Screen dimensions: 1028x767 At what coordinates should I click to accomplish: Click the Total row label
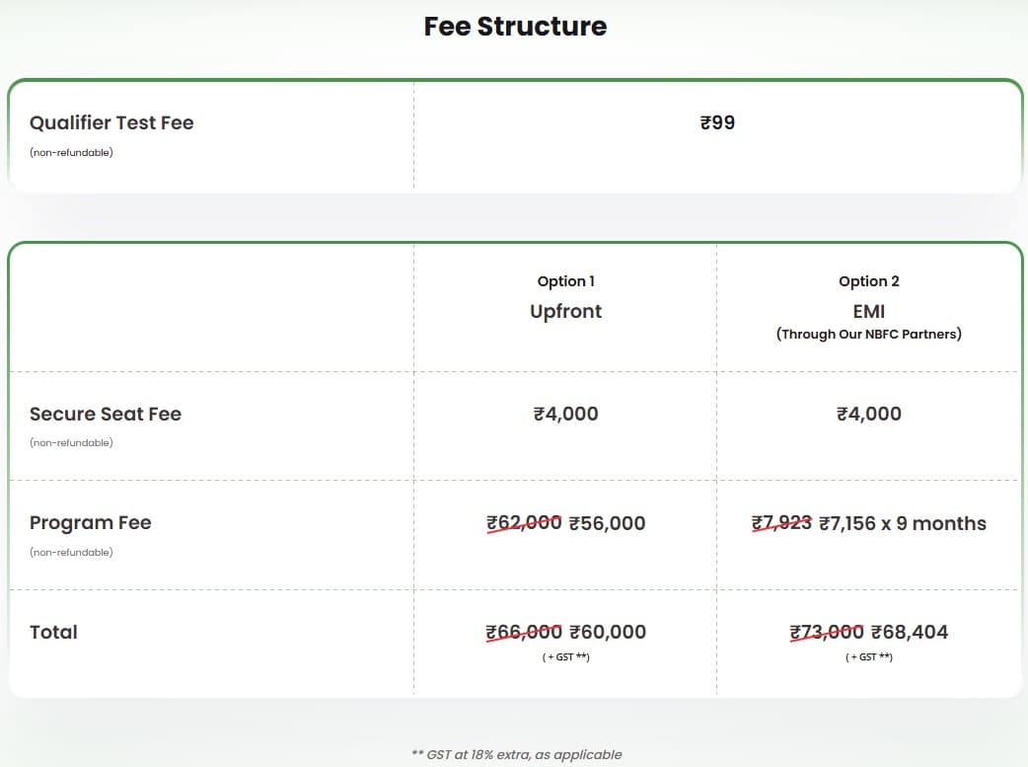click(53, 633)
